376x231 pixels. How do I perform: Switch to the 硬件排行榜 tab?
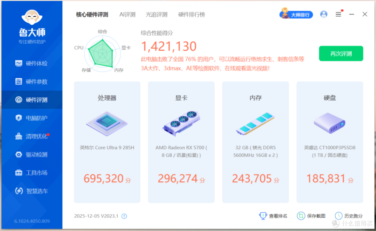tap(191, 15)
